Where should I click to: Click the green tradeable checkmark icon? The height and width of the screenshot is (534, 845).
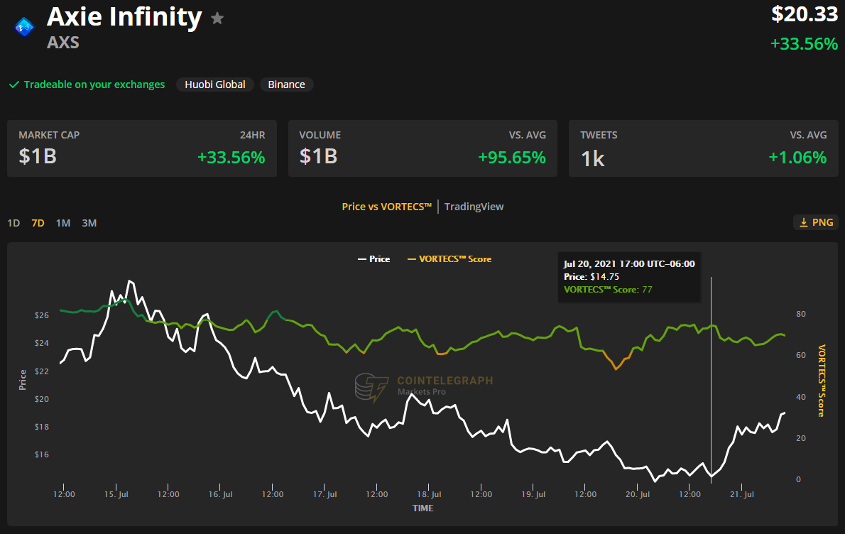point(13,85)
